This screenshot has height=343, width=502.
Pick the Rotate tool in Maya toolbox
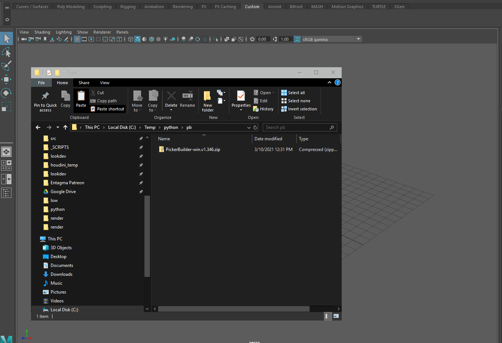pyautogui.click(x=6, y=93)
